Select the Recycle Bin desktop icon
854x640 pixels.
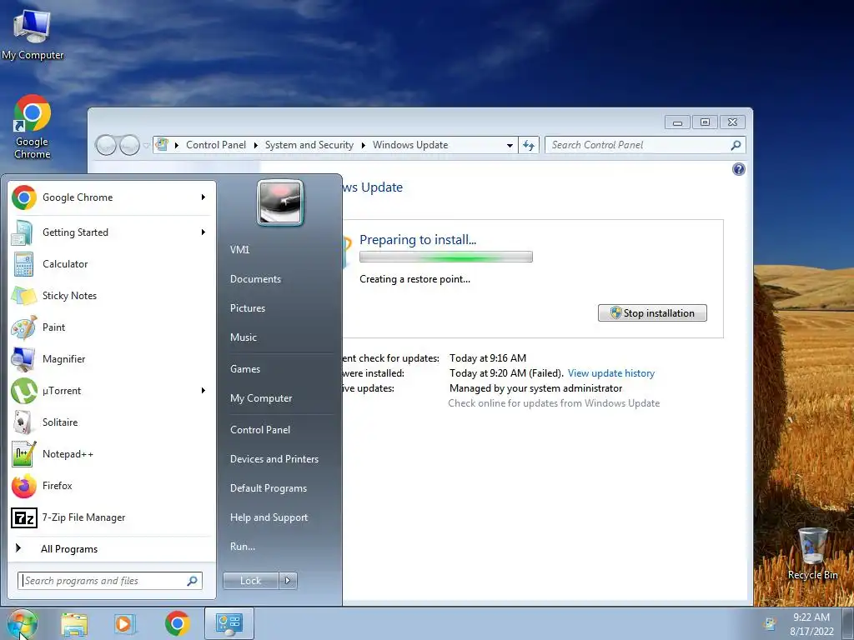[812, 553]
